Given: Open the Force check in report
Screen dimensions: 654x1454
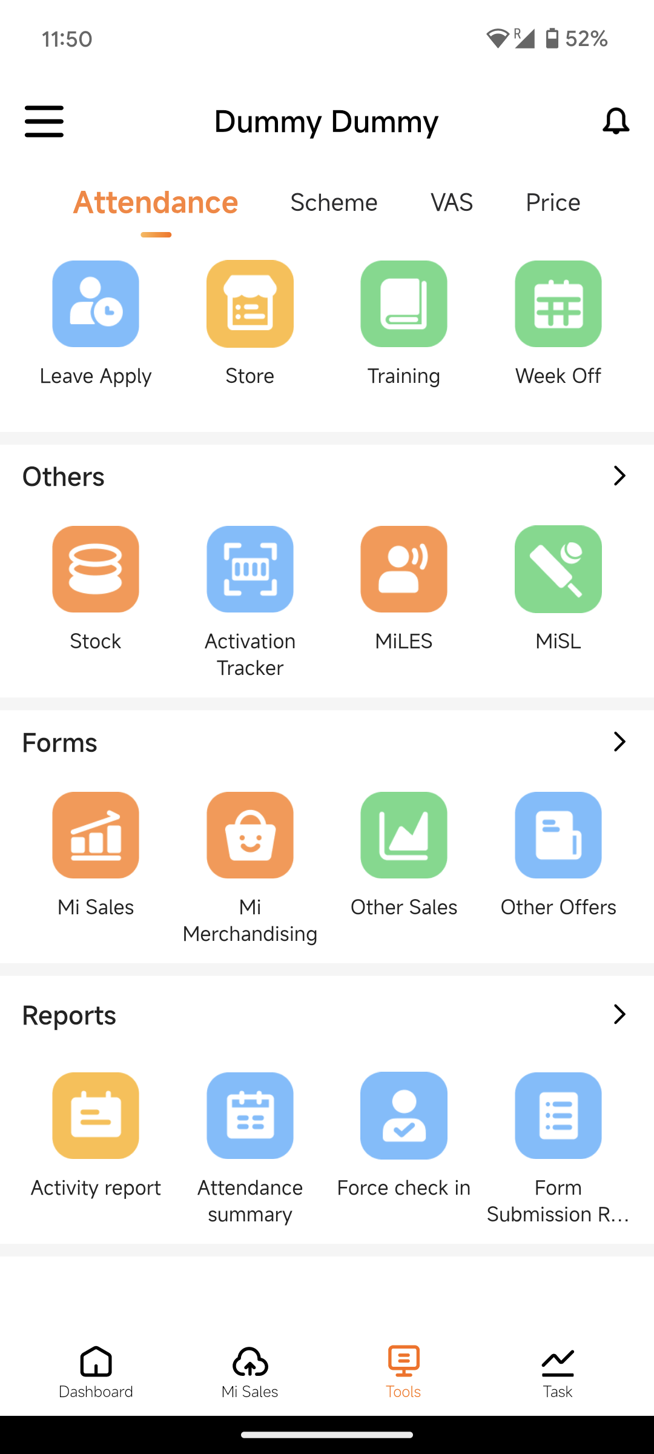Looking at the screenshot, I should tap(404, 1116).
